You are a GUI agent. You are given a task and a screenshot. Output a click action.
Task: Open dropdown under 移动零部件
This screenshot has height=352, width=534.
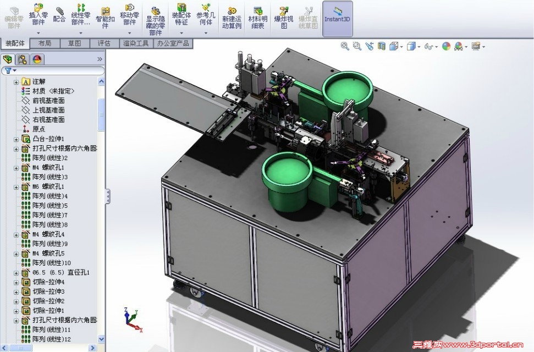point(129,33)
